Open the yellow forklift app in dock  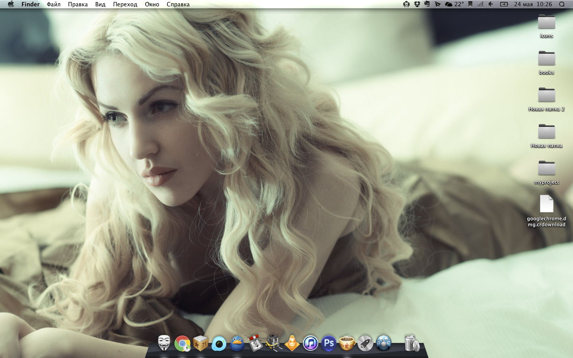point(274,343)
